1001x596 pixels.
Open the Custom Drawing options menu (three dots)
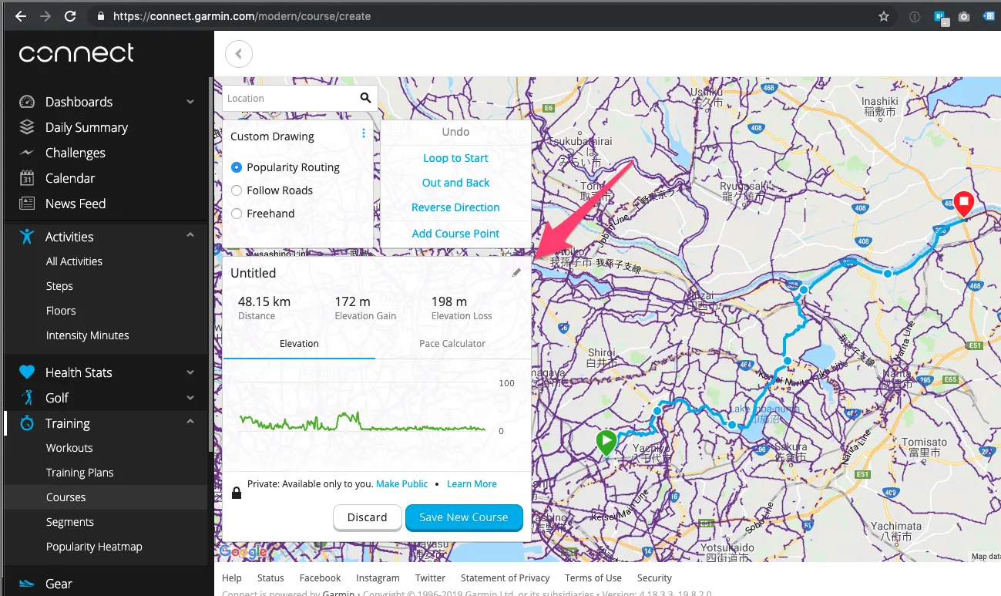pyautogui.click(x=363, y=133)
